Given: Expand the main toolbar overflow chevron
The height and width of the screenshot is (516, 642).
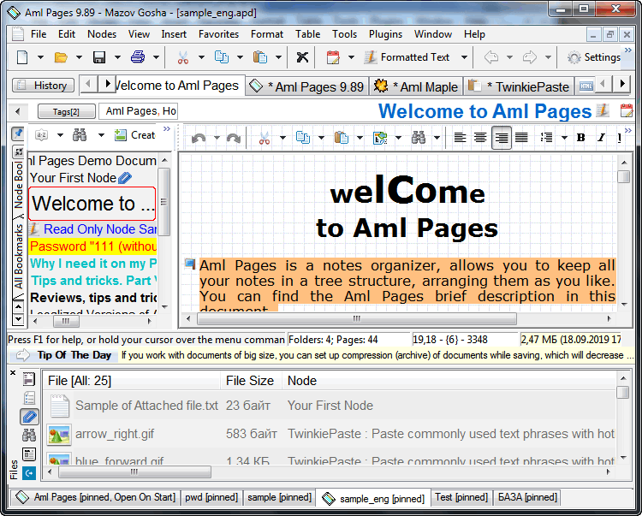Looking at the screenshot, I should 628,50.
